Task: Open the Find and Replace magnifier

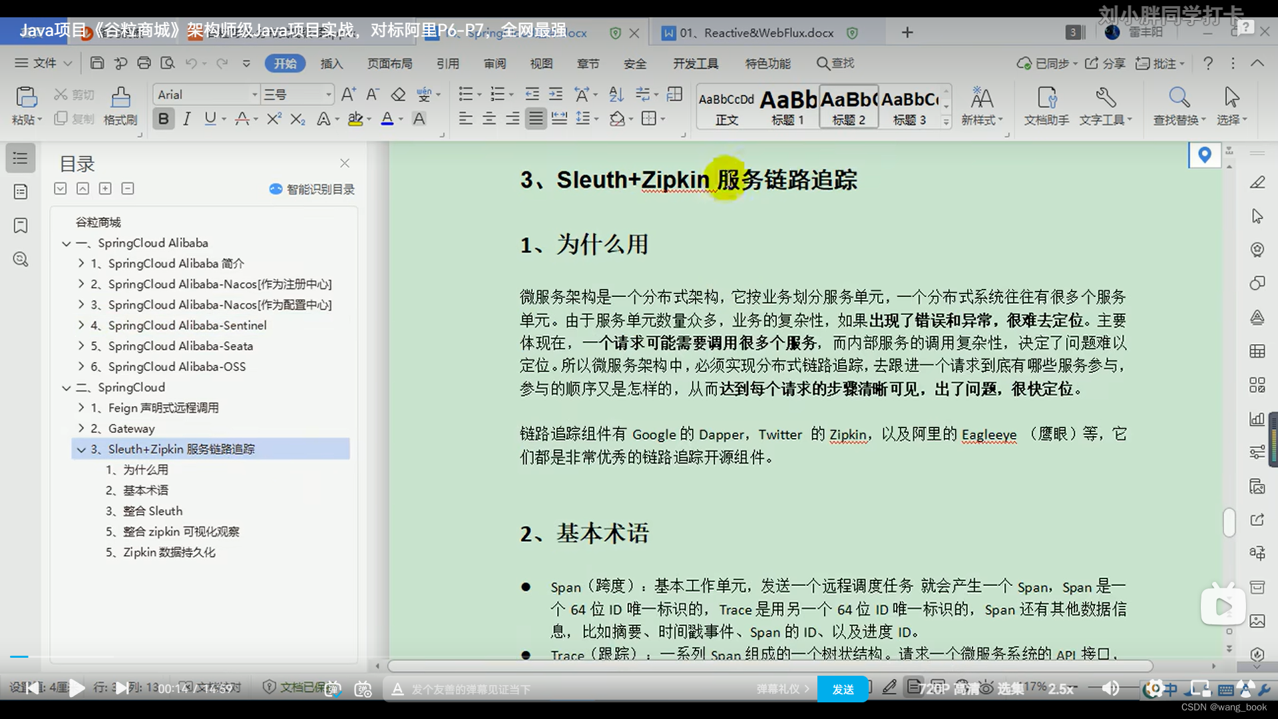Action: 1179,107
